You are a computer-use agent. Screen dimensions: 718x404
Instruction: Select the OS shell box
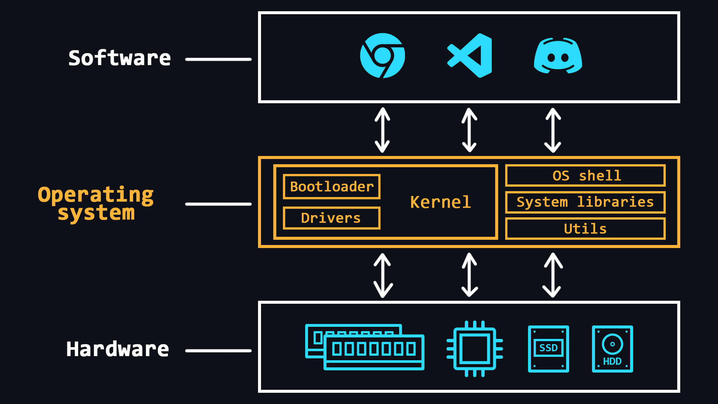(585, 175)
